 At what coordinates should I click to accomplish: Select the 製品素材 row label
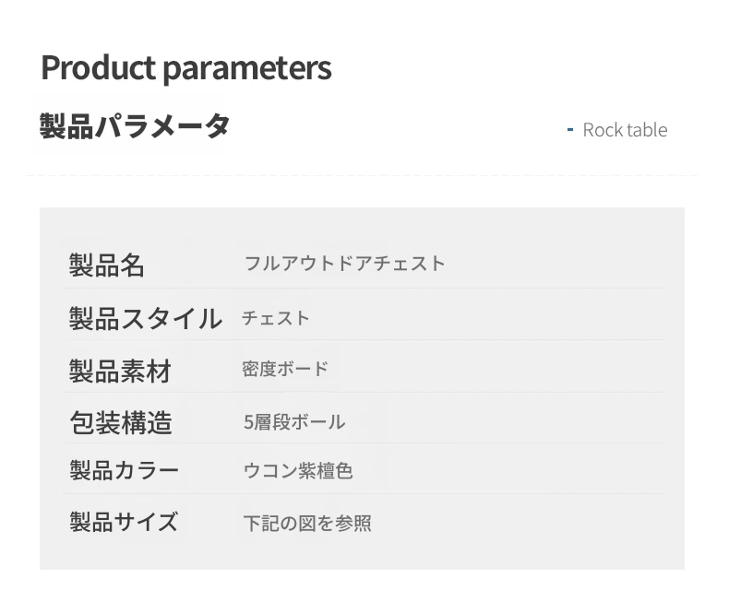[x=120, y=372]
